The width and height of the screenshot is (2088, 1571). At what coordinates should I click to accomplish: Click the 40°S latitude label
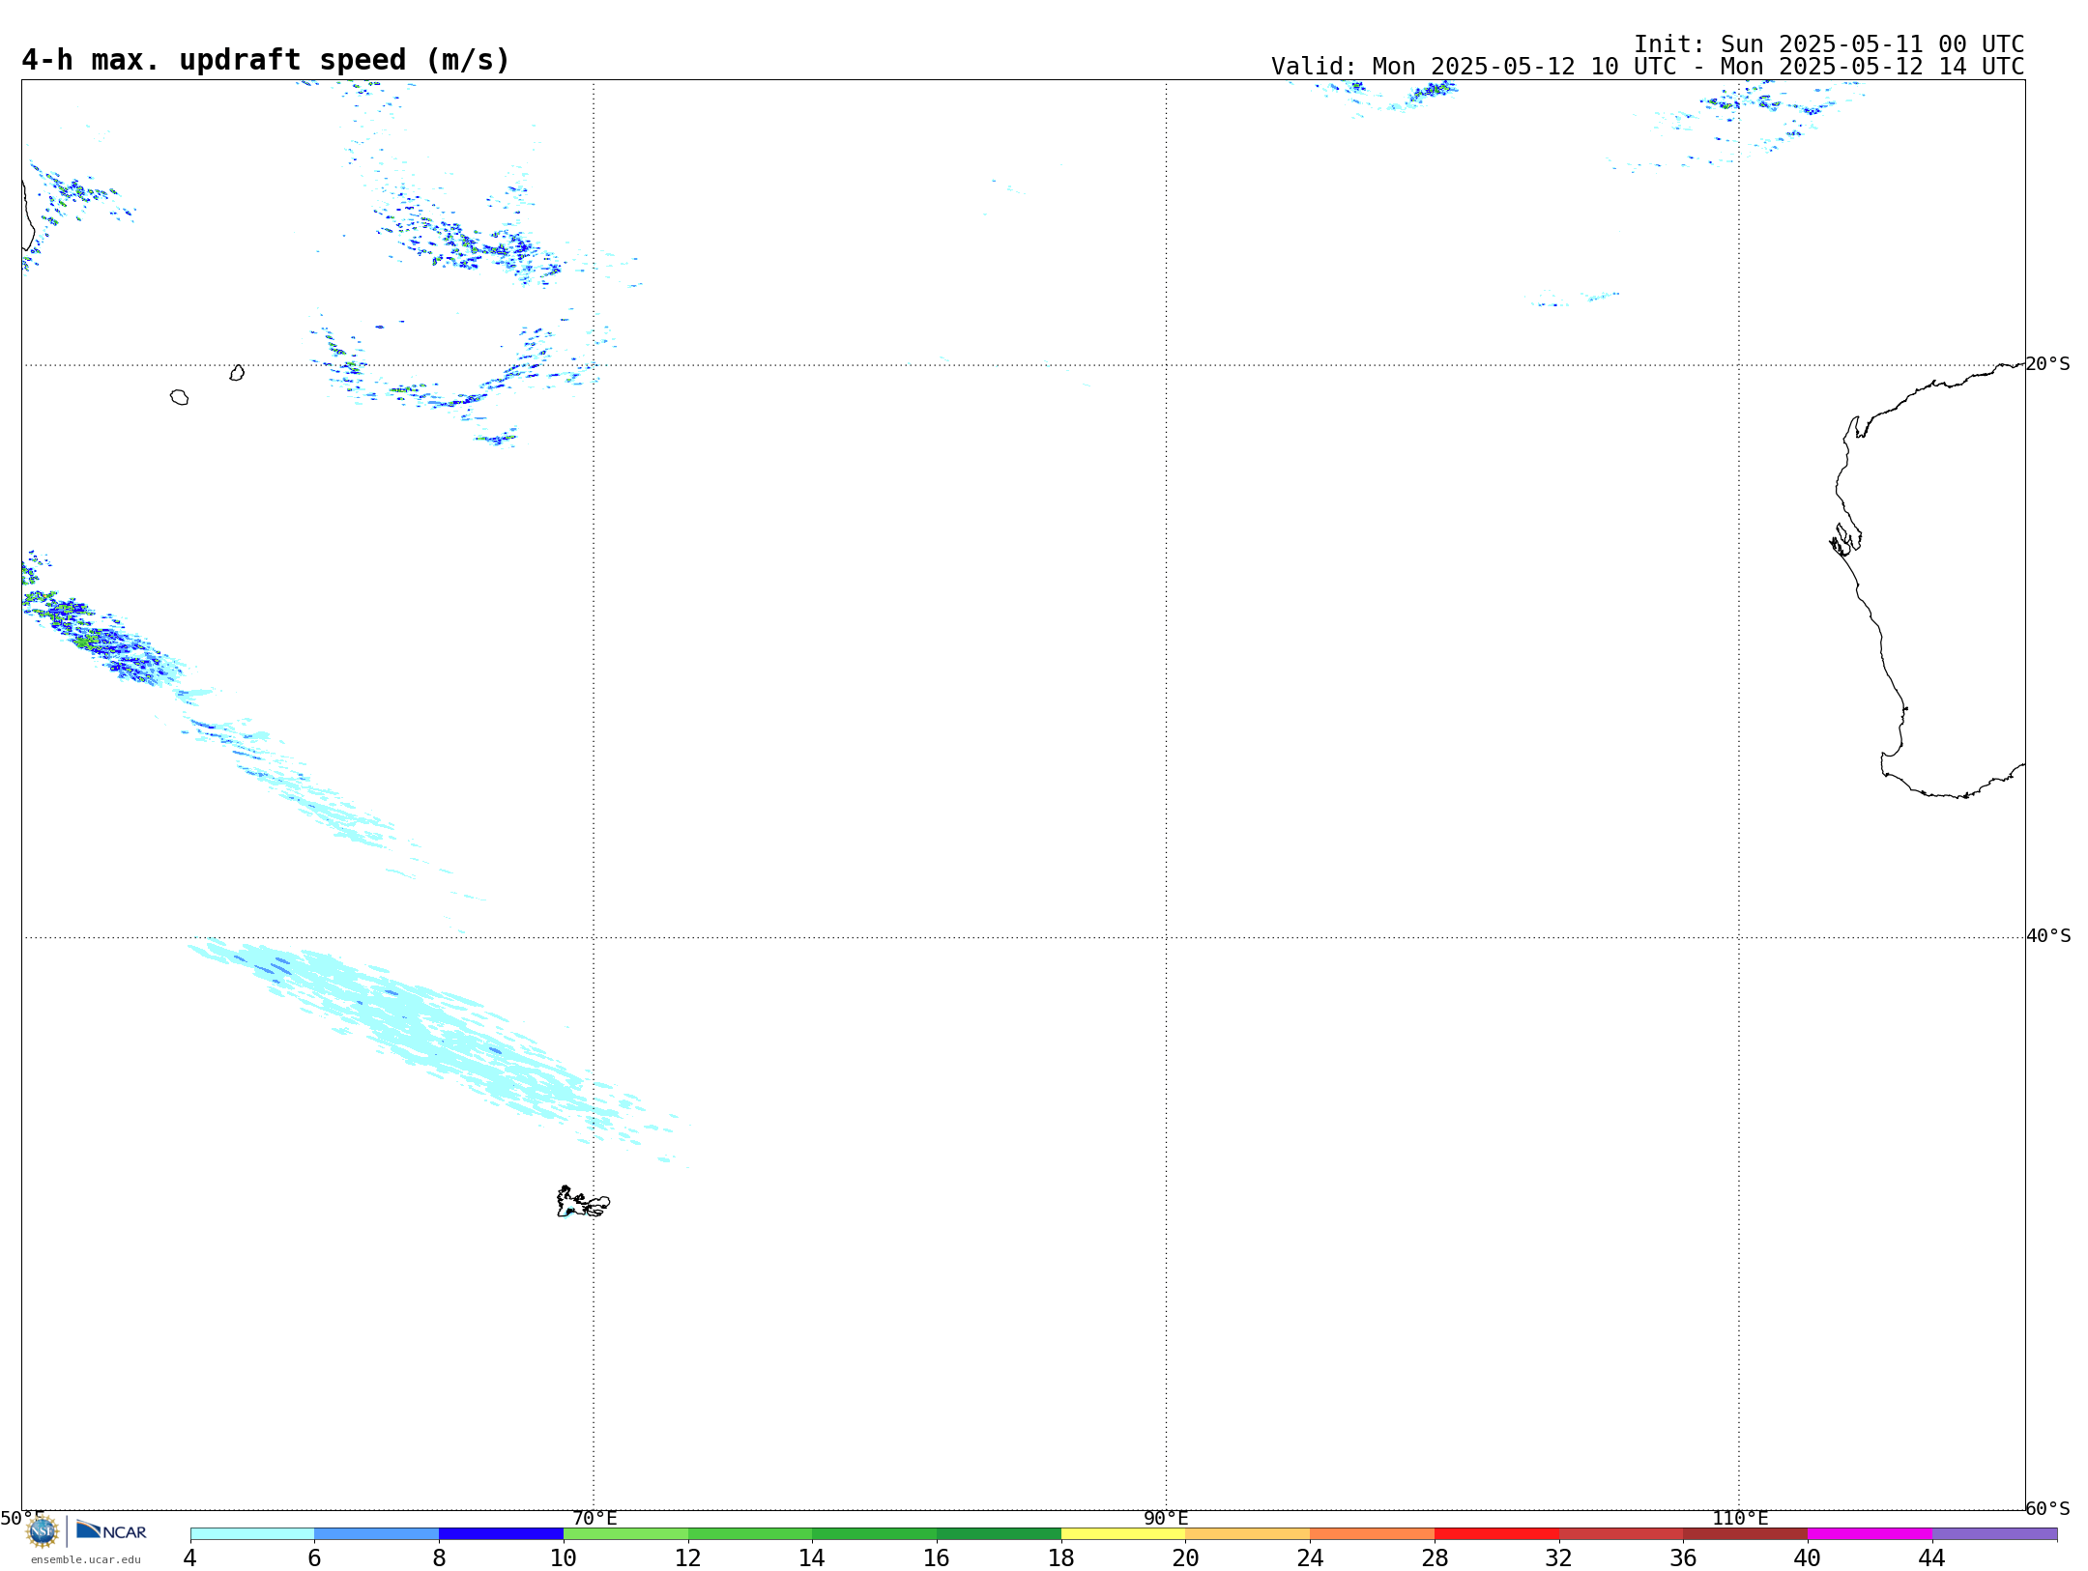point(2048,936)
